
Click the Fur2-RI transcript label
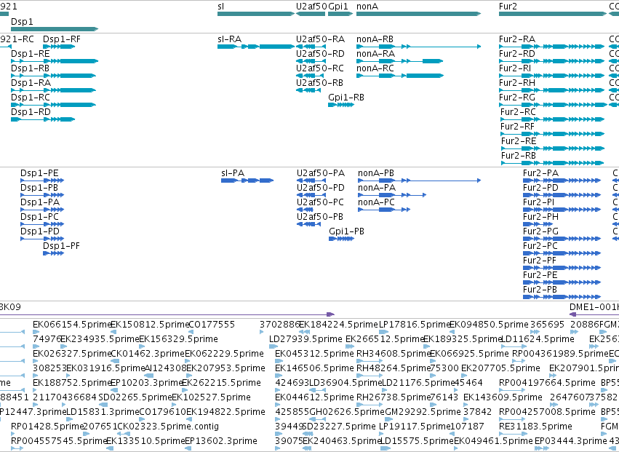point(515,68)
